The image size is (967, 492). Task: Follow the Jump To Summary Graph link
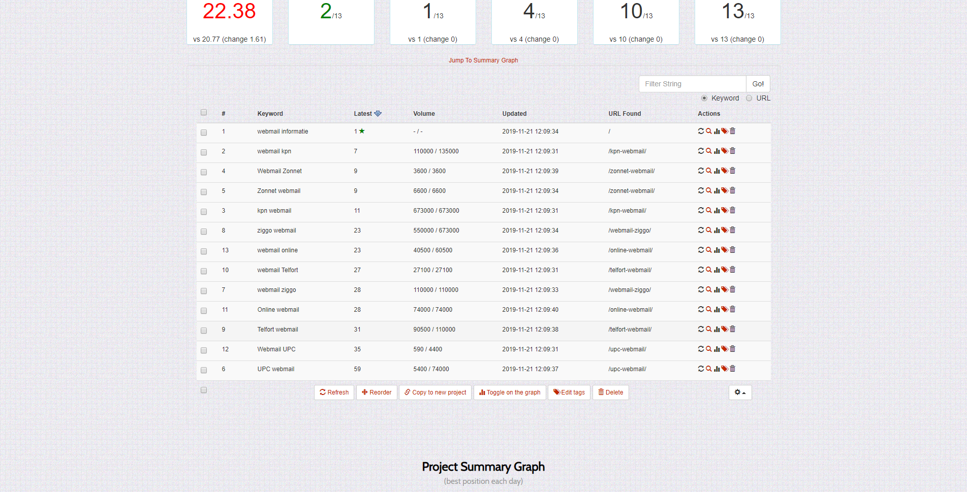[483, 60]
